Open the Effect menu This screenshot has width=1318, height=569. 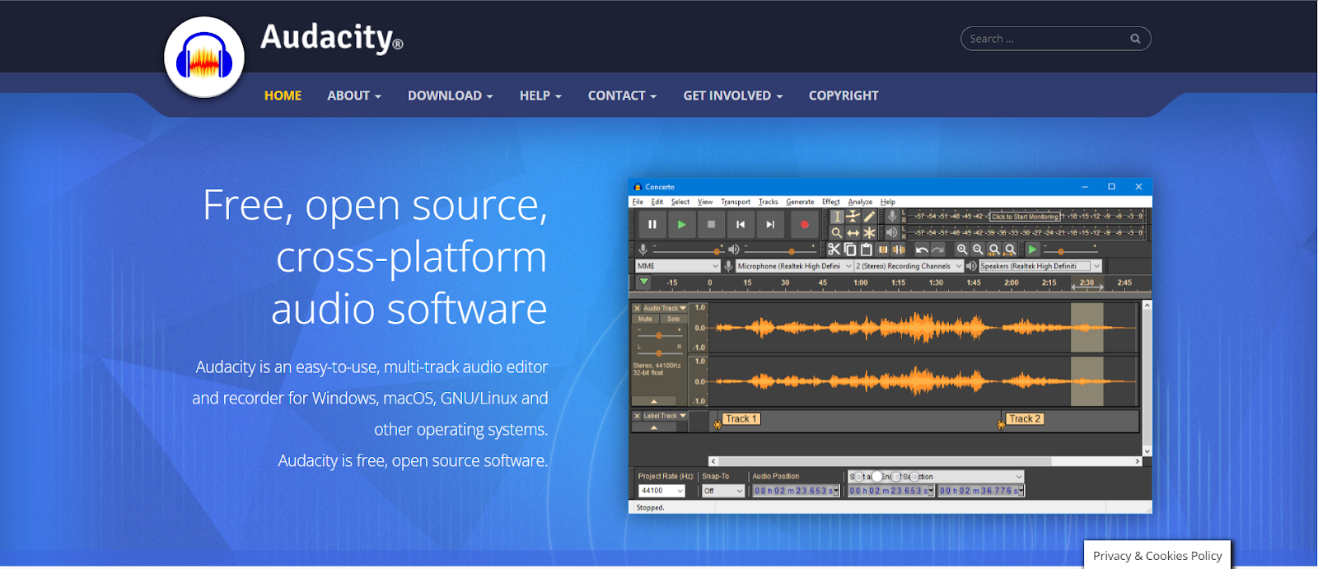tap(831, 202)
